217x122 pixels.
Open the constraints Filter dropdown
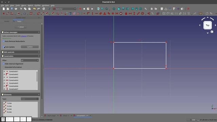[x=29, y=60]
